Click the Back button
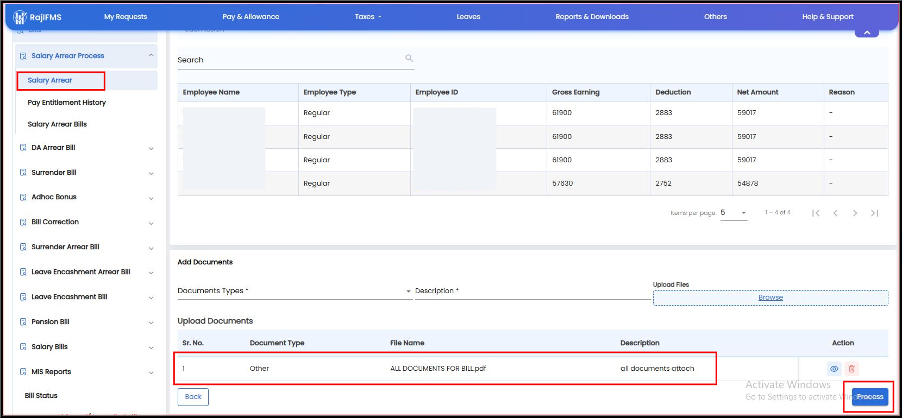The width and height of the screenshot is (902, 418). coord(193,397)
